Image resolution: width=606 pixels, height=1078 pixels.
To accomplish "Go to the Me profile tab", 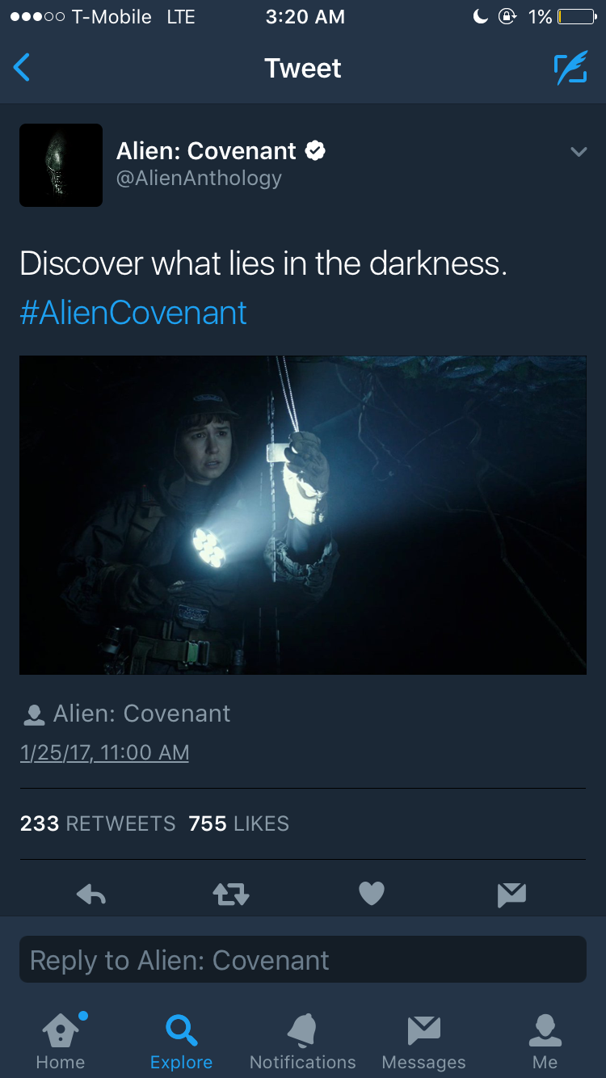I will click(x=545, y=1040).
